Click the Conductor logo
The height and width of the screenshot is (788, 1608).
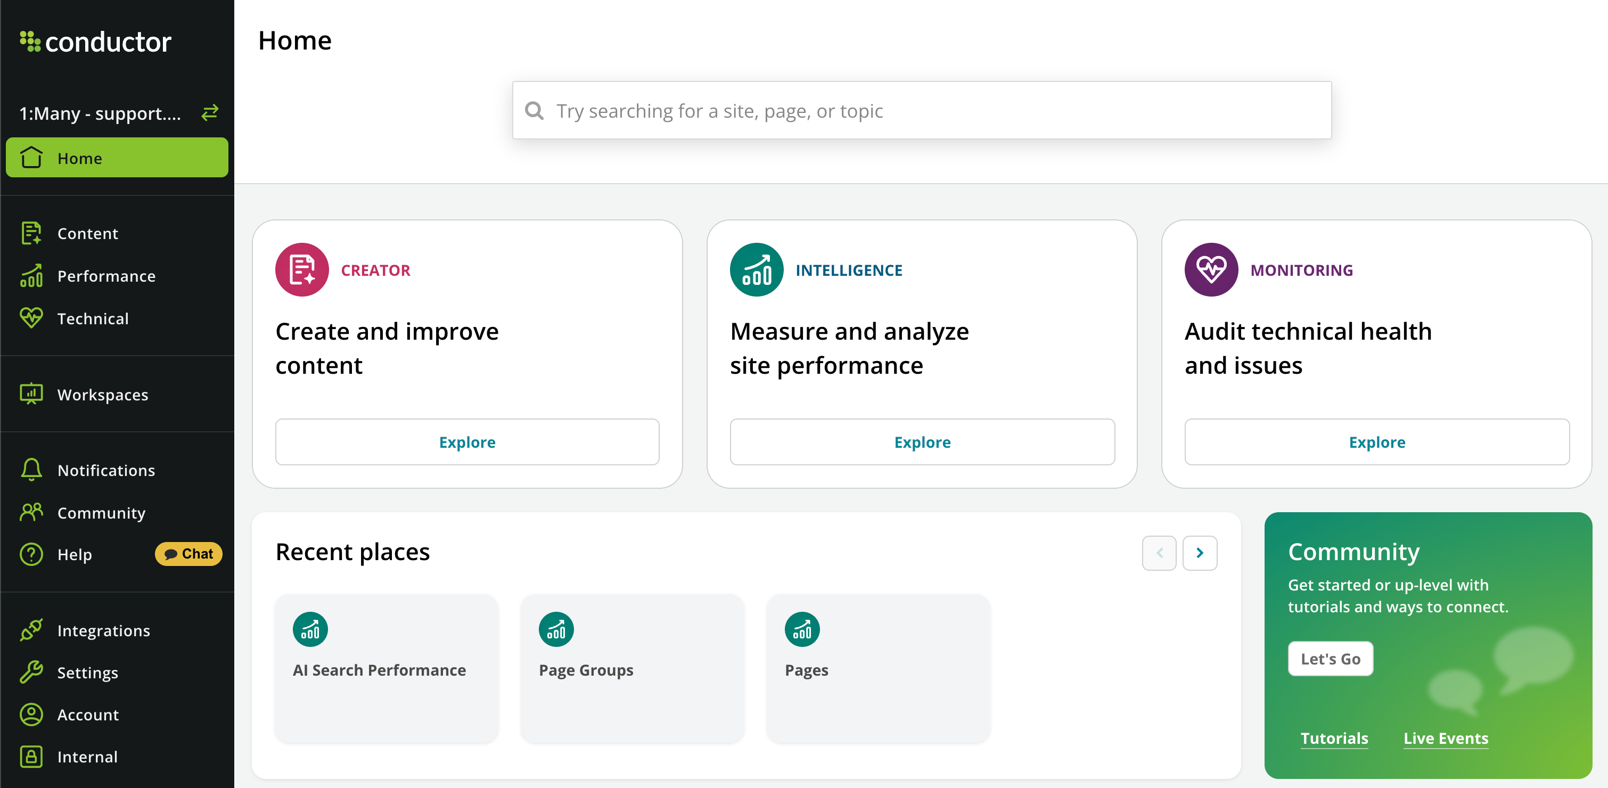pos(95,42)
